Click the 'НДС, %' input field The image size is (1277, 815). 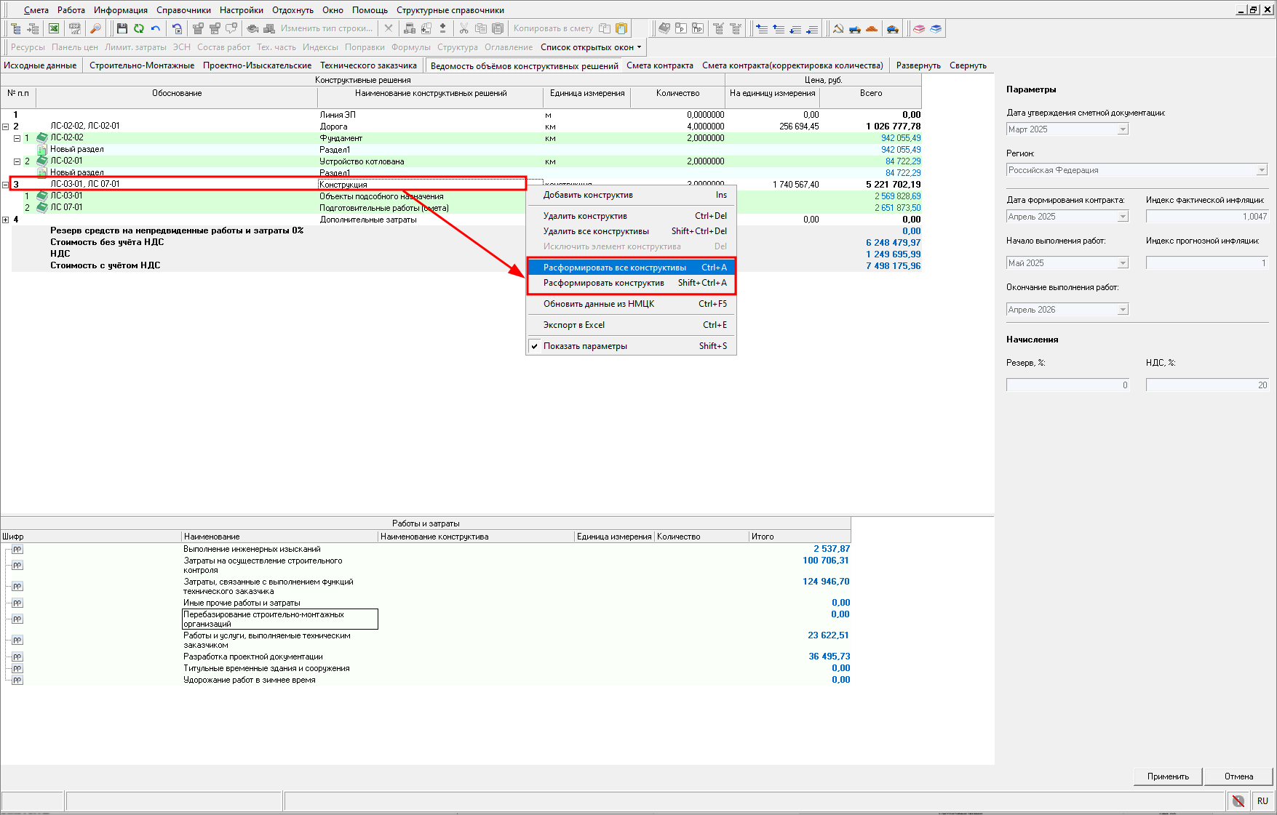1206,385
